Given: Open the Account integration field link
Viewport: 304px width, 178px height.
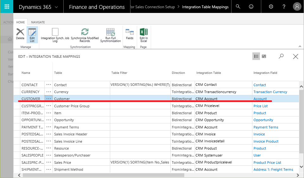Looking at the screenshot, I should pyautogui.click(x=260, y=99).
